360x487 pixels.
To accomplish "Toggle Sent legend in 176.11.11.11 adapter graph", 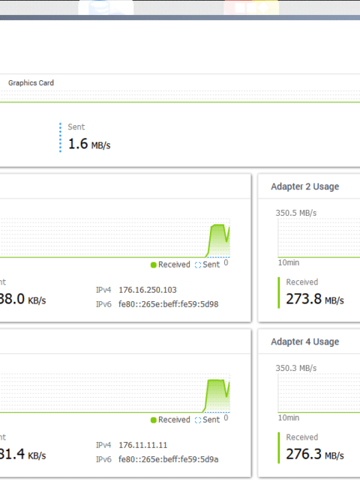I will pos(207,420).
